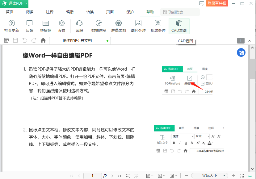The width and height of the screenshot is (256, 179).
Task: Go to the previous page
Action: coord(79,176)
